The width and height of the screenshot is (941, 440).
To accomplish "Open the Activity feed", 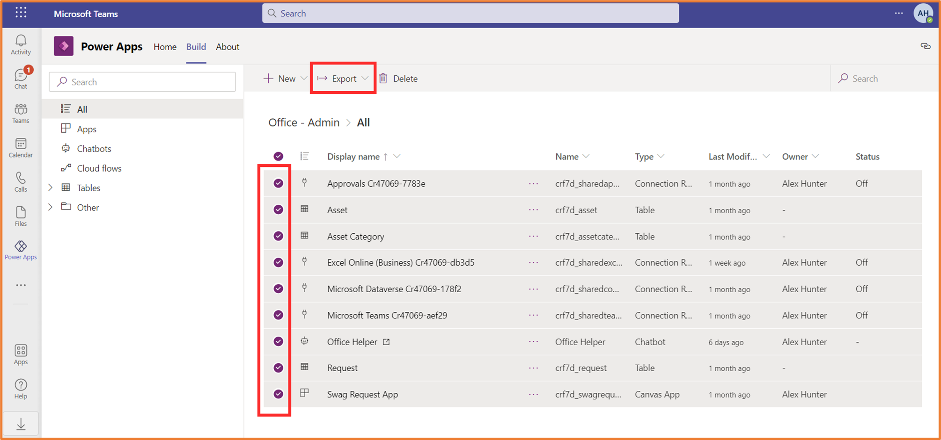I will click(x=21, y=45).
